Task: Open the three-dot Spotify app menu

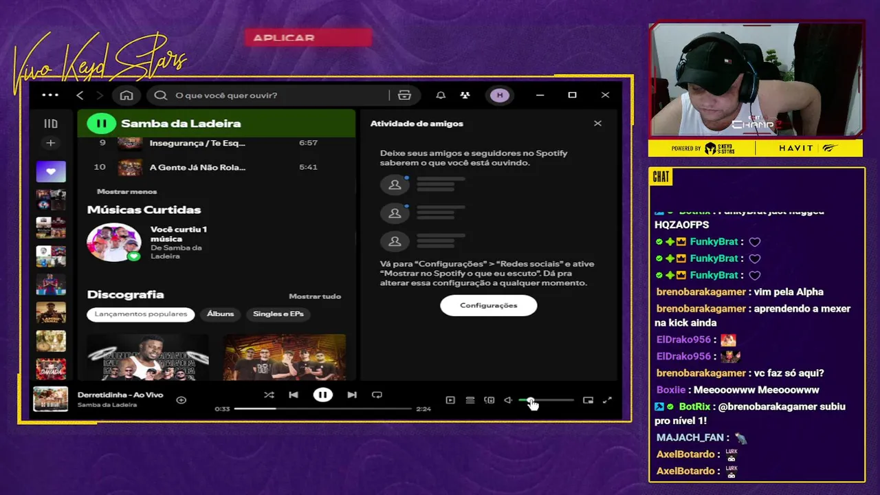Action: click(x=50, y=95)
